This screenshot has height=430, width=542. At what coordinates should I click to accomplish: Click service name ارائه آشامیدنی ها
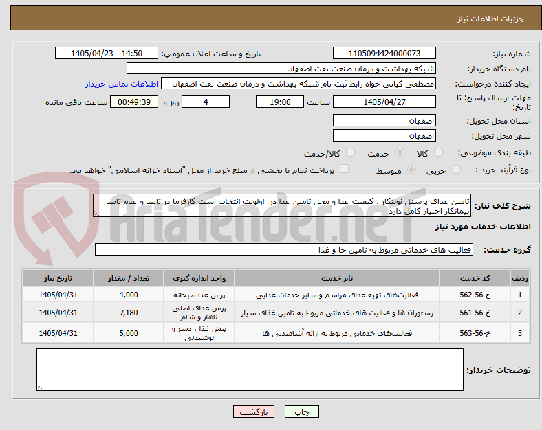point(337,333)
